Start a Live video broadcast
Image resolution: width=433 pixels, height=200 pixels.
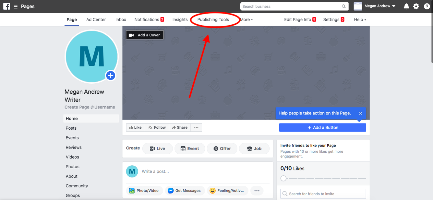click(157, 148)
